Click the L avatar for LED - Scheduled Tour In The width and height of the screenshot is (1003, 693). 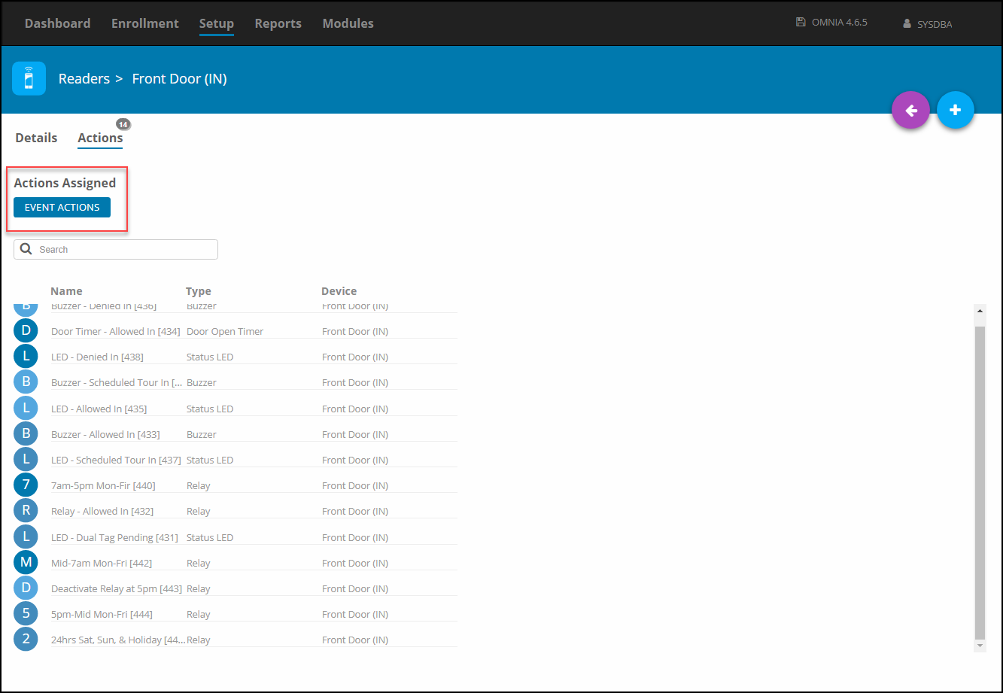[x=26, y=460]
